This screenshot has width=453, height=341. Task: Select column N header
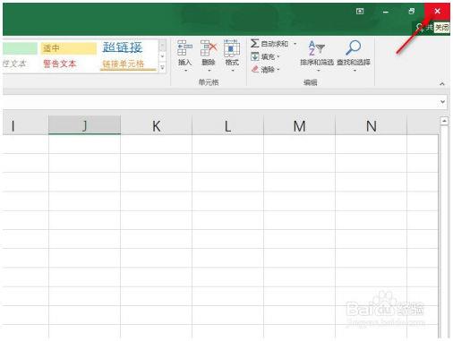372,125
